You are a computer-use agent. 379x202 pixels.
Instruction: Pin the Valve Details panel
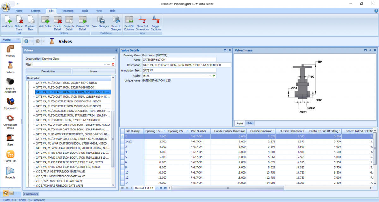click(x=230, y=50)
